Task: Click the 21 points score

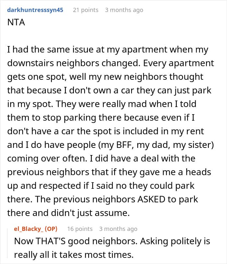Action: tap(85, 10)
